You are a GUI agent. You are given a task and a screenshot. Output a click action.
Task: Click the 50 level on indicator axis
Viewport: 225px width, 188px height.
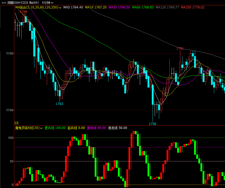pos(12,161)
